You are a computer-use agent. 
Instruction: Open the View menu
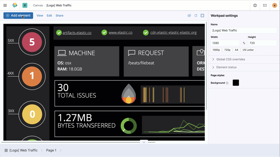click(40, 16)
